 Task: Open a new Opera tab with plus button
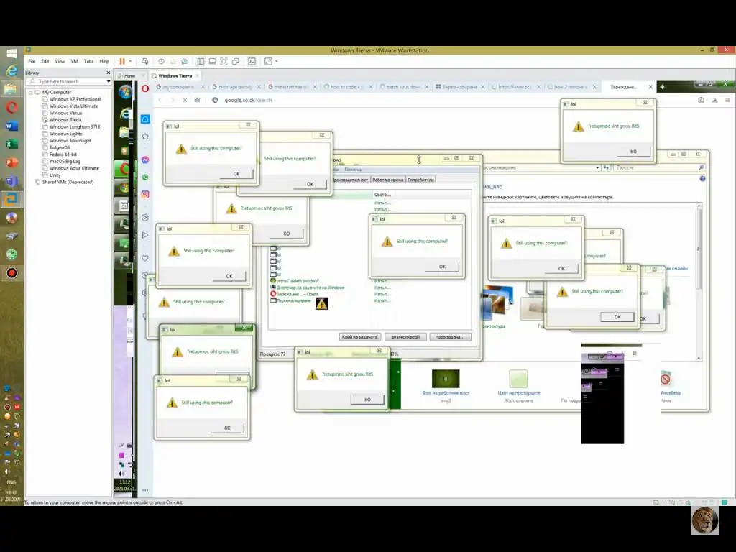pos(662,87)
